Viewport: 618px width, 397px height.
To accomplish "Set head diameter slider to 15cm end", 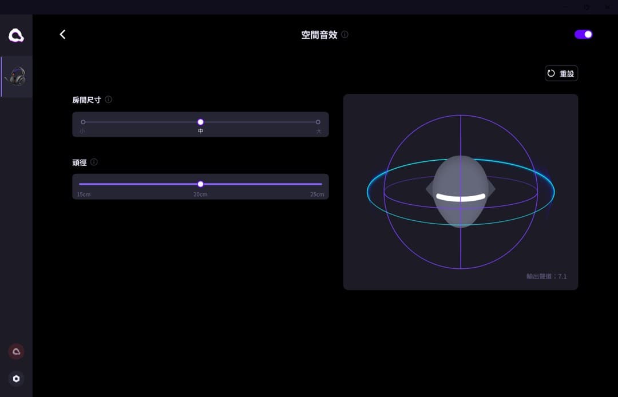I will [x=80, y=184].
